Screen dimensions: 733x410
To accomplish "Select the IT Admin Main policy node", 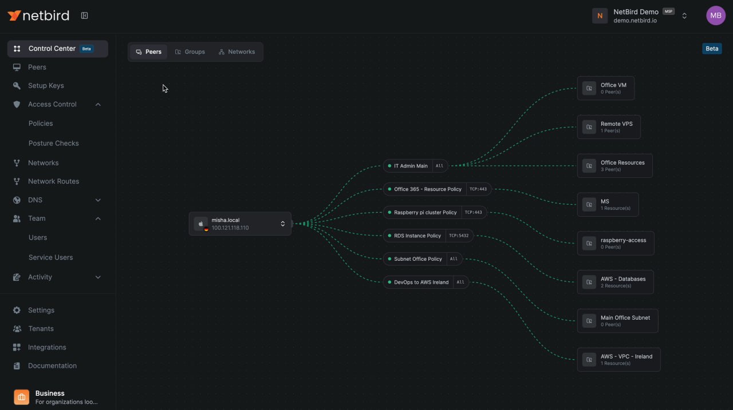I will [x=411, y=166].
